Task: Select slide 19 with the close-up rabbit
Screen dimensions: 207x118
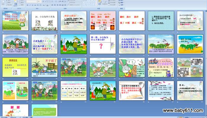Action: pyautogui.click(x=132, y=67)
